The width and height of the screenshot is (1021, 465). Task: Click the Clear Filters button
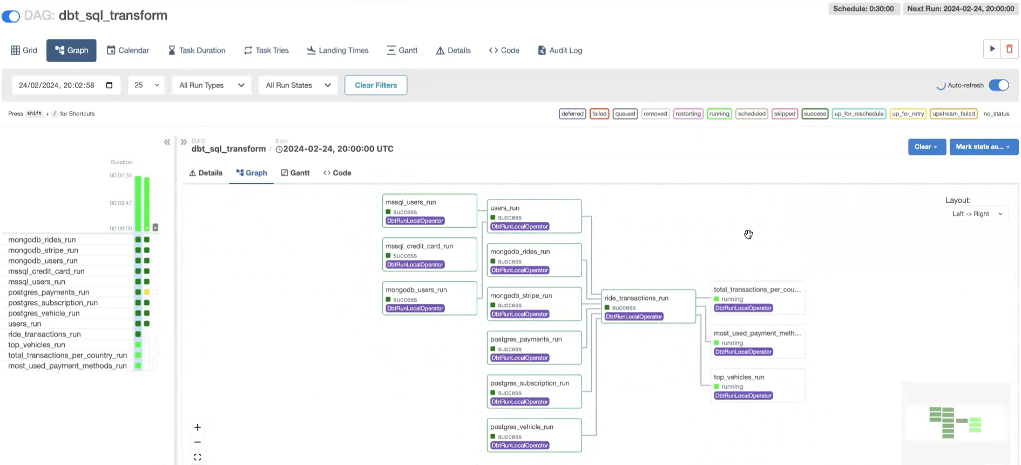[376, 85]
